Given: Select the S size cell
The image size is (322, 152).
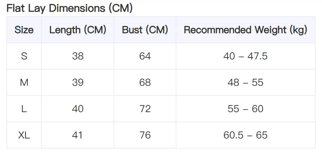Looking at the screenshot, I should click(x=24, y=56).
